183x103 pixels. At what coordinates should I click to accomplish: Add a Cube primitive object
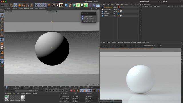pyautogui.click(x=66, y=5)
